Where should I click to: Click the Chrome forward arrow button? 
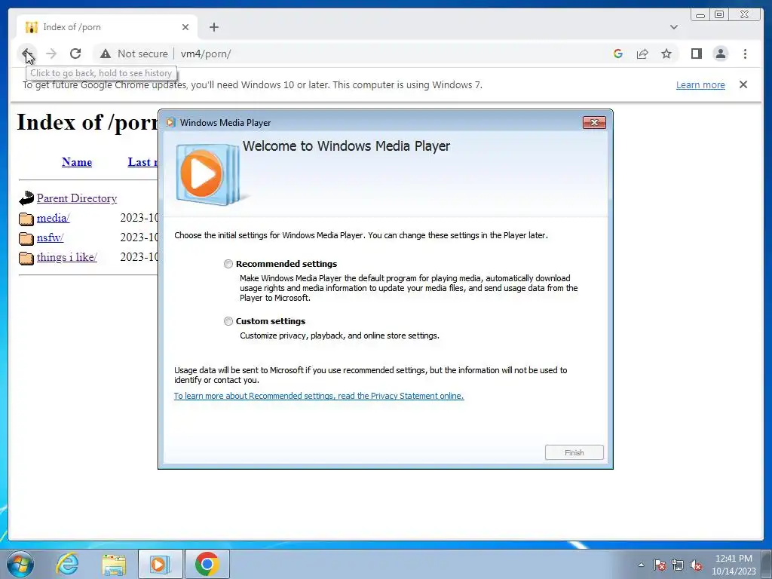[x=51, y=54]
